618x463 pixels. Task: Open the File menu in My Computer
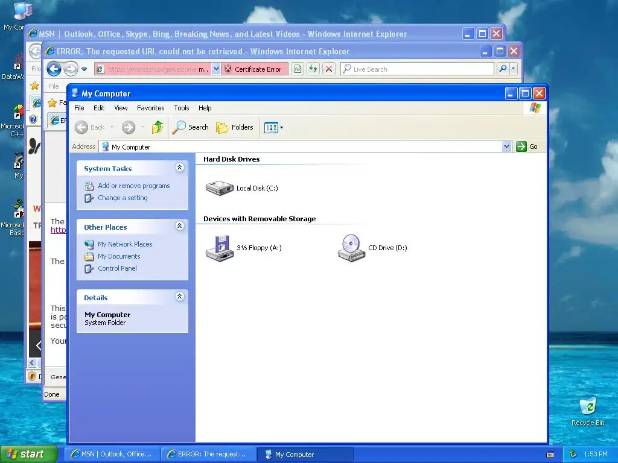coord(79,108)
